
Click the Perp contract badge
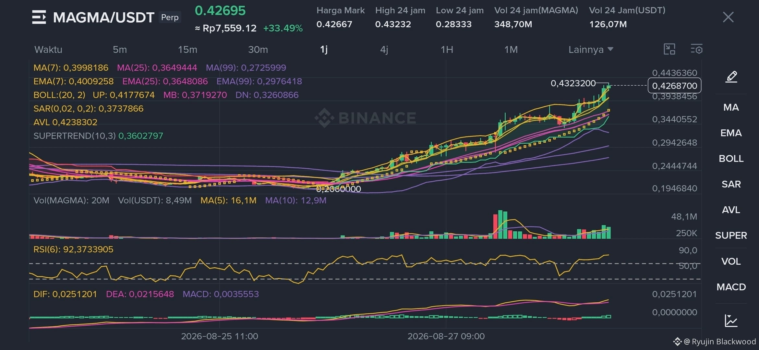pos(170,17)
